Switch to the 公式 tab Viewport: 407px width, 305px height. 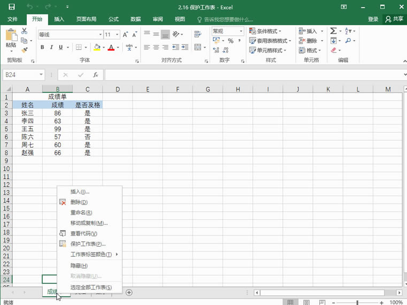point(113,19)
